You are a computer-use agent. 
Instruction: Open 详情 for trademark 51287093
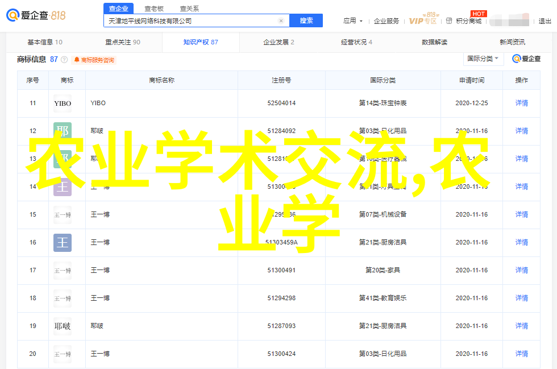[522, 326]
